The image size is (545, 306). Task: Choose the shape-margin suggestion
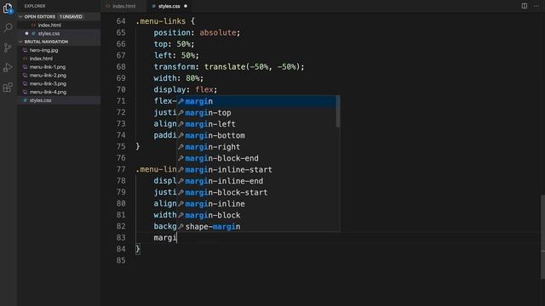pyautogui.click(x=256, y=227)
